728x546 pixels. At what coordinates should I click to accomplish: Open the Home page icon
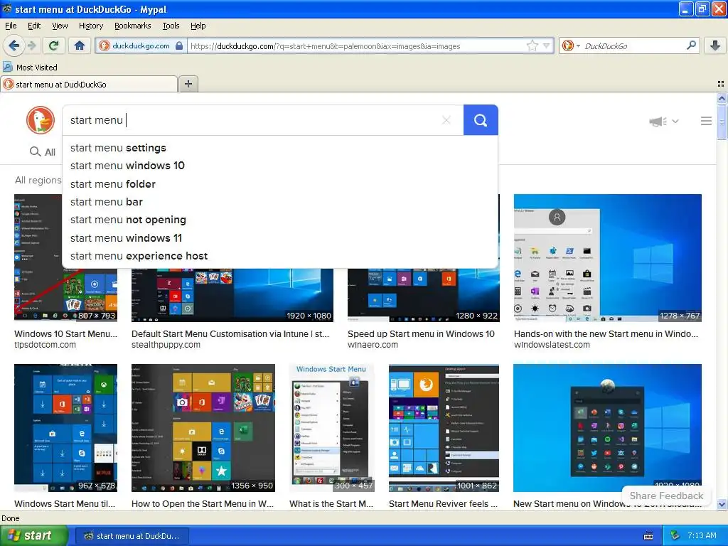80,45
